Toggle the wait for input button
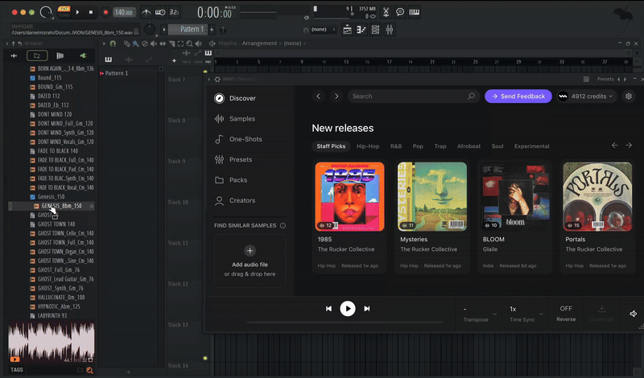 point(160,12)
